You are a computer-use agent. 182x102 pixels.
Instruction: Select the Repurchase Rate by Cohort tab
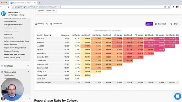tap(23, 3)
